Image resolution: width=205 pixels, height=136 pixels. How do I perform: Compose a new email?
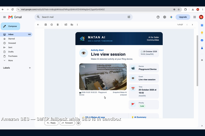(10, 26)
